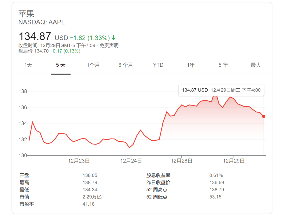This screenshot has width=281, height=216.
Task: Select the YTD tab
Action: click(x=158, y=65)
